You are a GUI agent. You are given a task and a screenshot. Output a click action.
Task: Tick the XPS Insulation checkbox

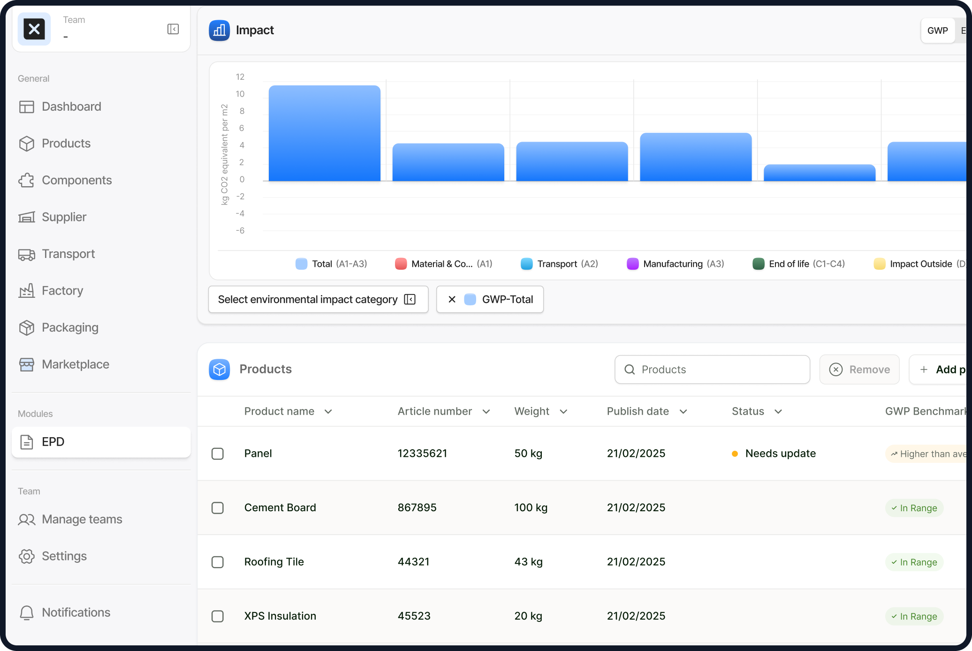pyautogui.click(x=218, y=616)
